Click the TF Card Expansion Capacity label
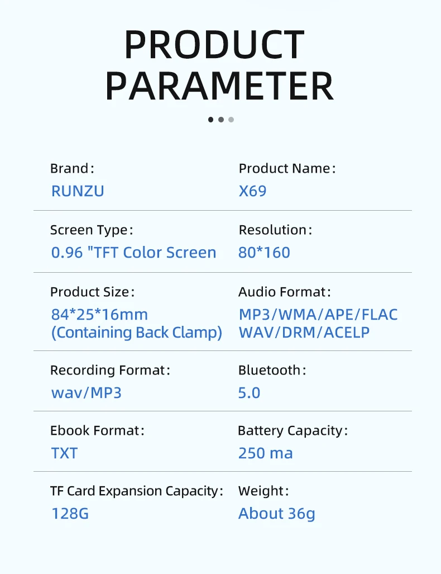 tap(136, 491)
